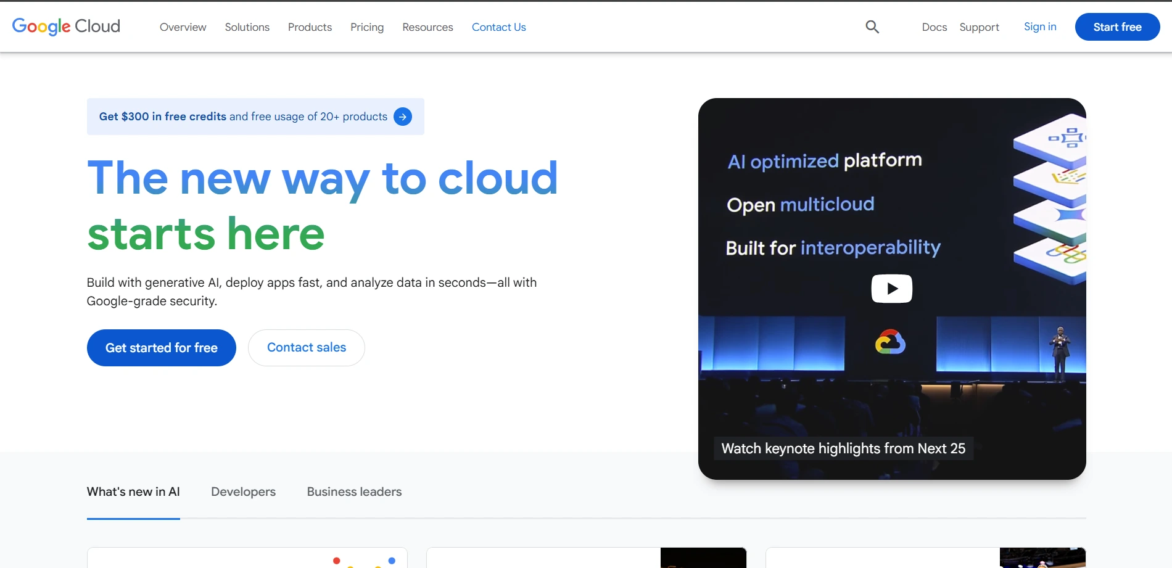Click the 'starts here' green heading
The image size is (1172, 568).
click(x=206, y=234)
